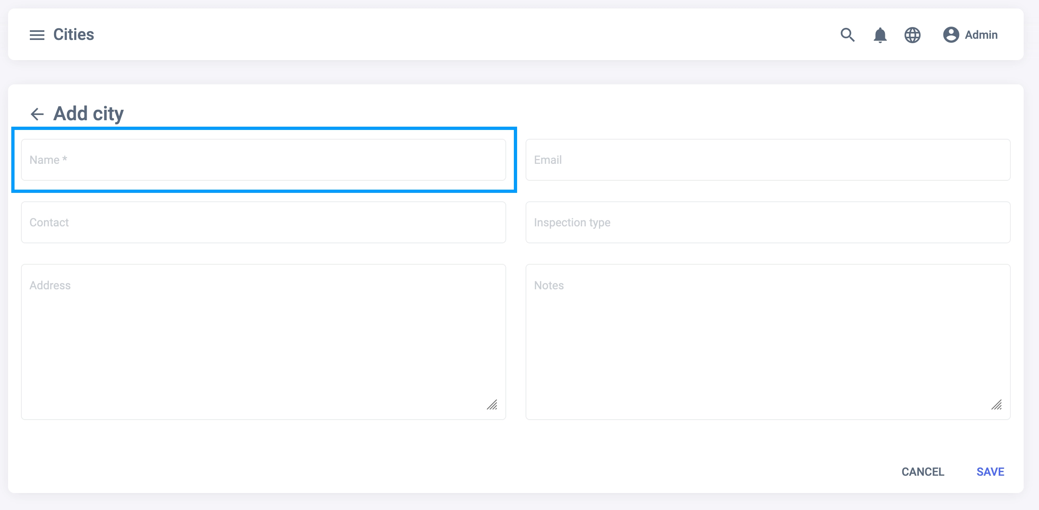Open the Inspection type field
Screen dimensions: 1039x510
pos(768,222)
